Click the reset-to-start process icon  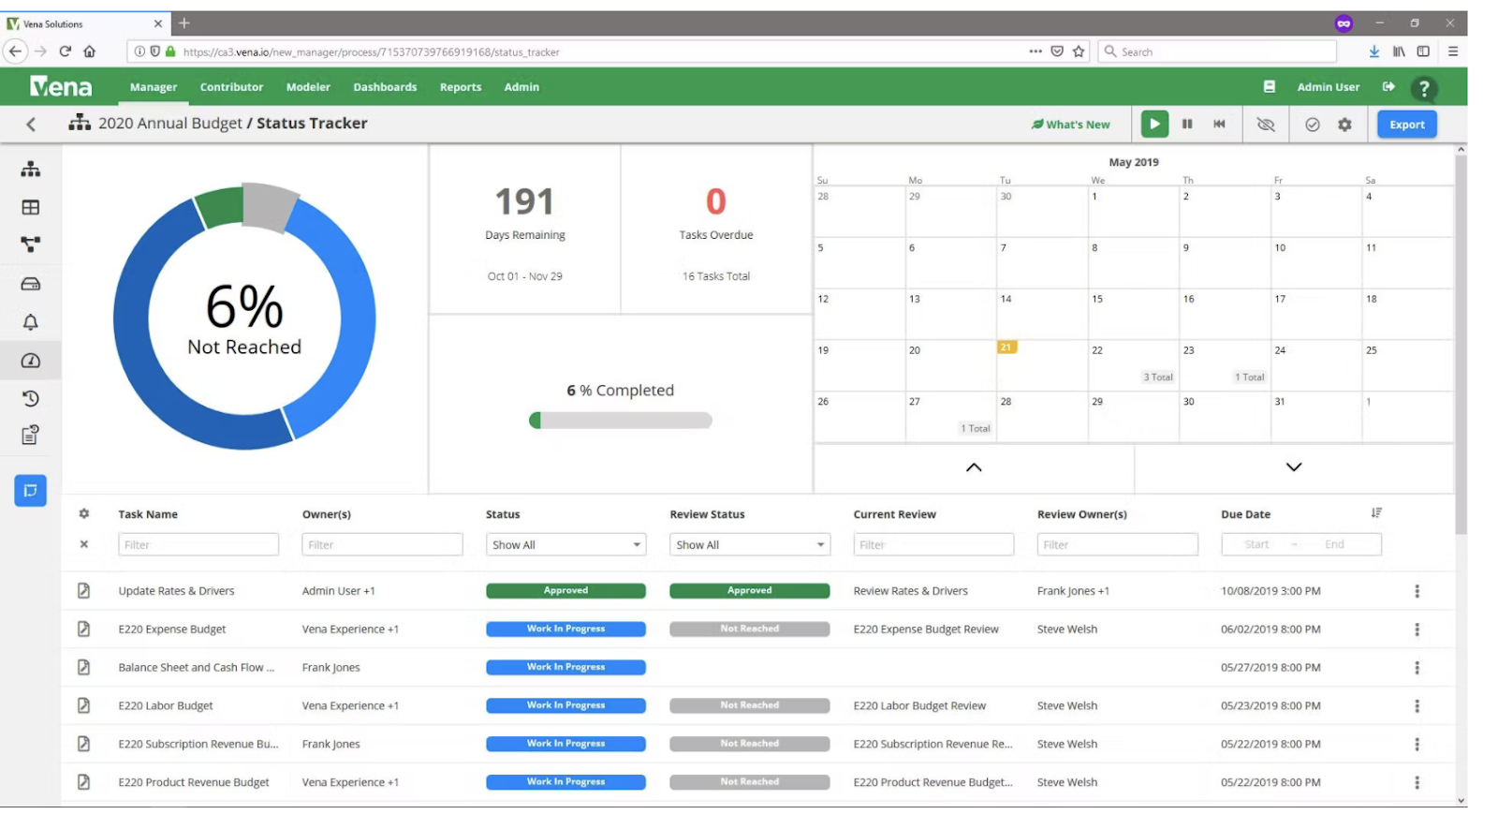1219,124
